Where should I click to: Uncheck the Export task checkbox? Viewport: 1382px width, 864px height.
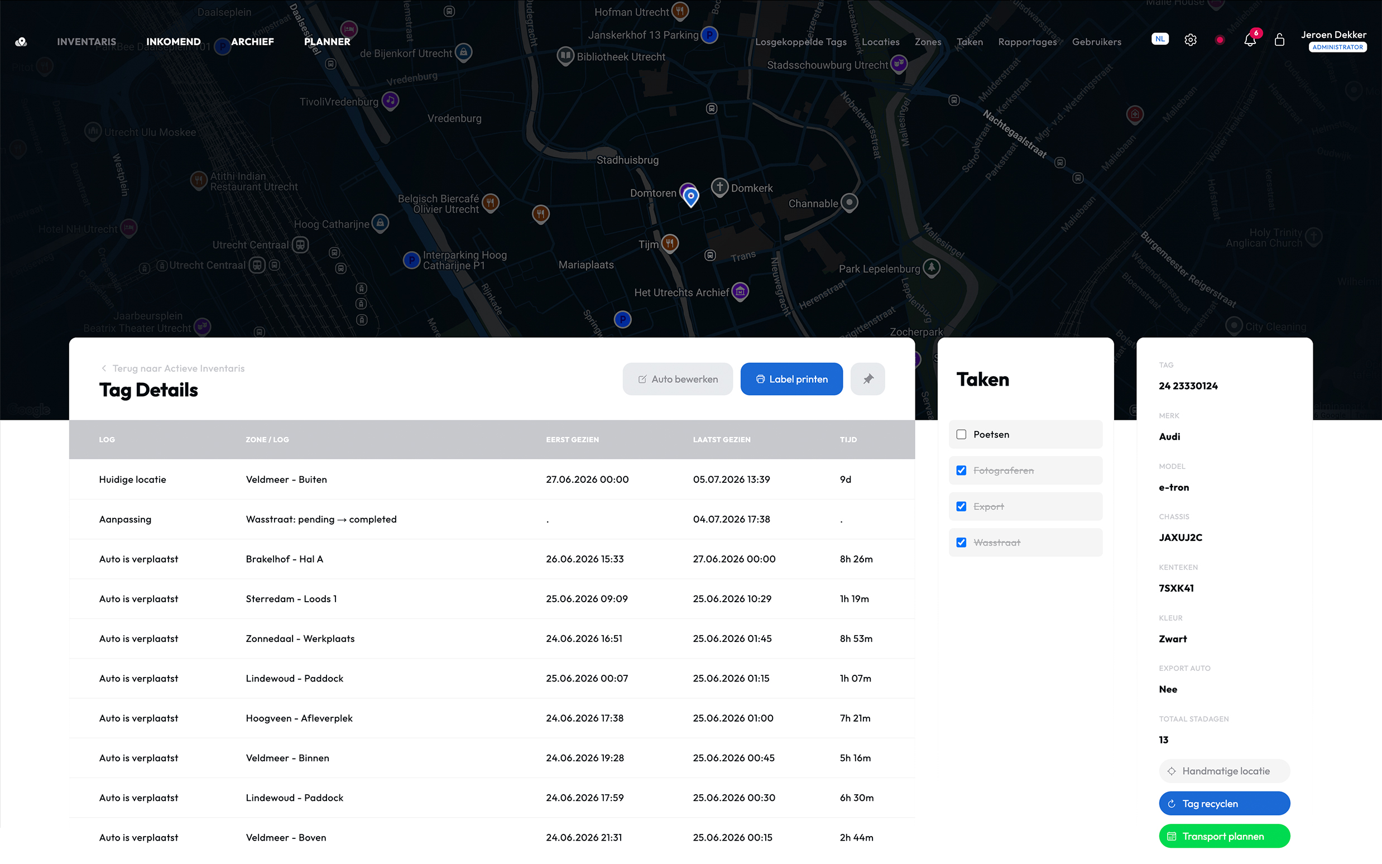pos(961,506)
